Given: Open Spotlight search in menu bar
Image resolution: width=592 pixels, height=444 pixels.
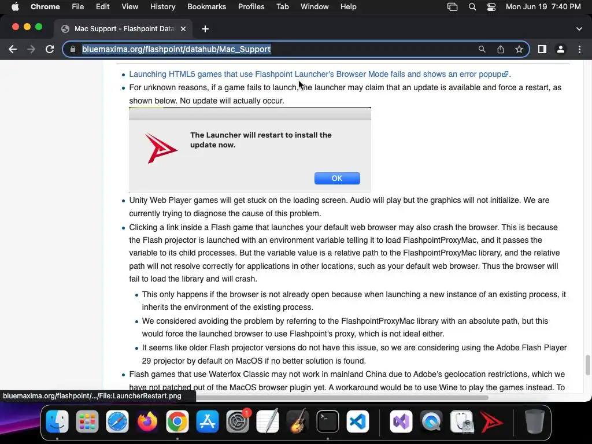Looking at the screenshot, I should tap(472, 7).
